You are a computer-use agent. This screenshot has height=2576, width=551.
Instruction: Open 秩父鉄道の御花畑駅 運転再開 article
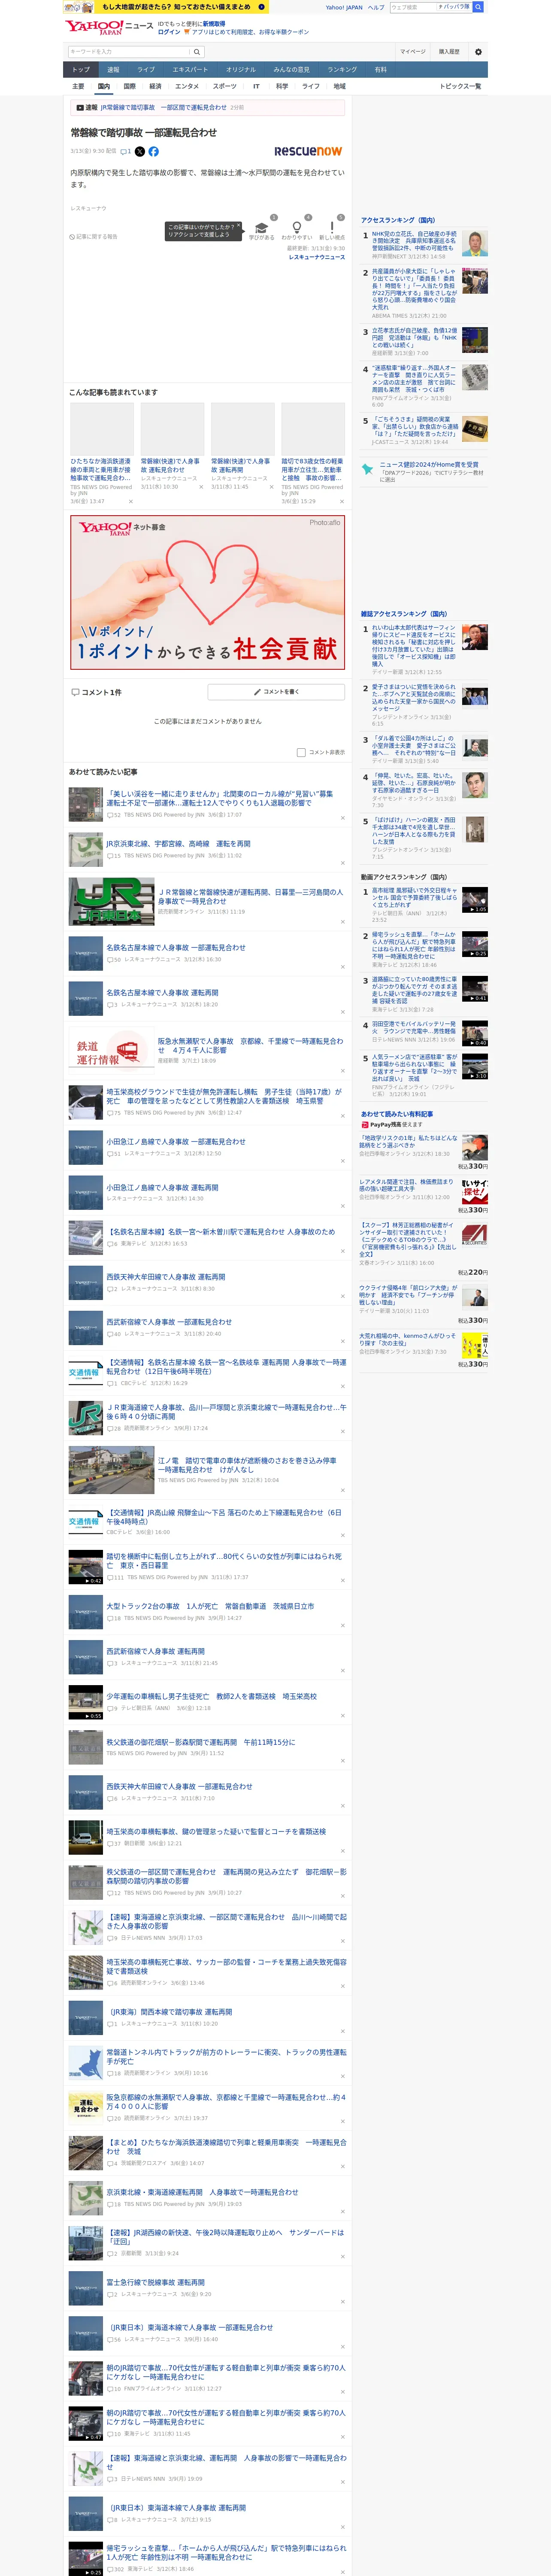pyautogui.click(x=201, y=1742)
